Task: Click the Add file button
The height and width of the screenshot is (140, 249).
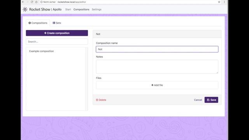Action: pos(157,85)
